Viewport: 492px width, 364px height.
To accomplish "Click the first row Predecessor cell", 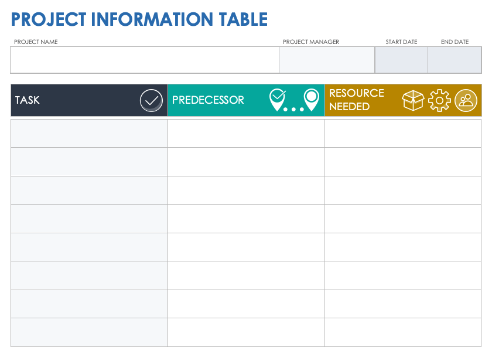I will pyautogui.click(x=245, y=133).
